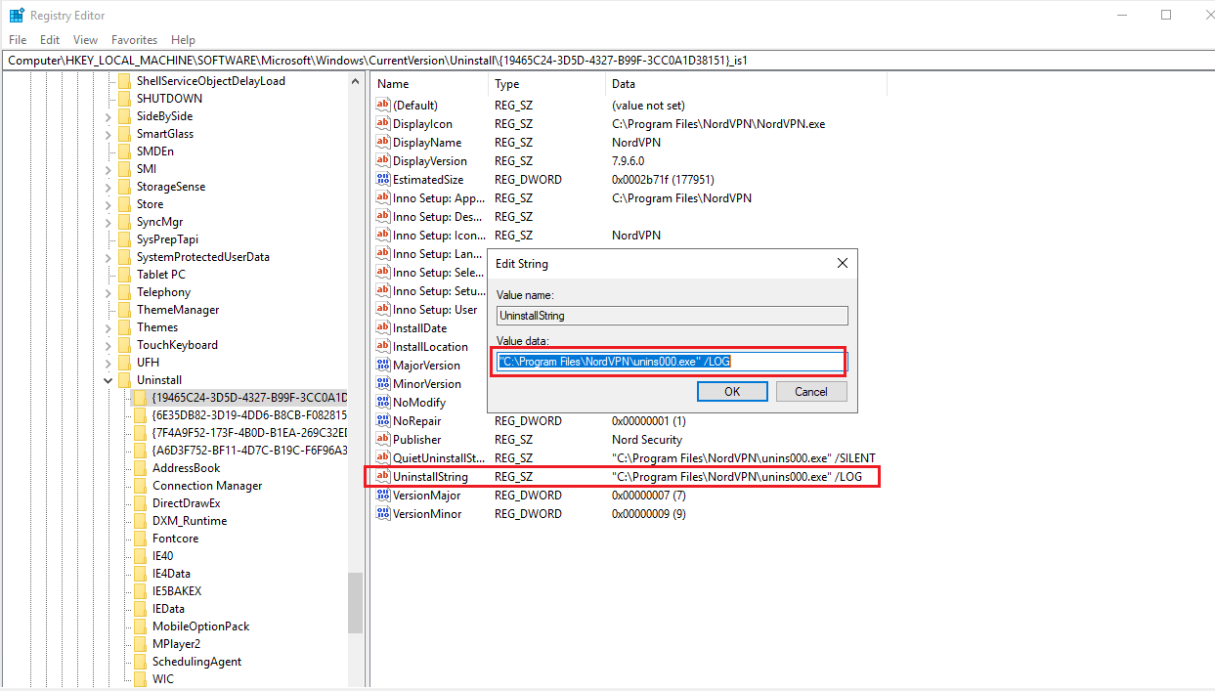Click the DWORD icon beside VersionMinor value
This screenshot has width=1215, height=691.
(x=383, y=514)
